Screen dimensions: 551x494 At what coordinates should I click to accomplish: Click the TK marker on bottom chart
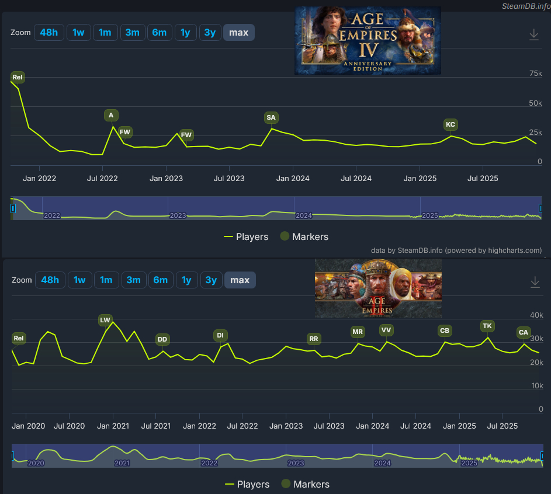tap(487, 326)
